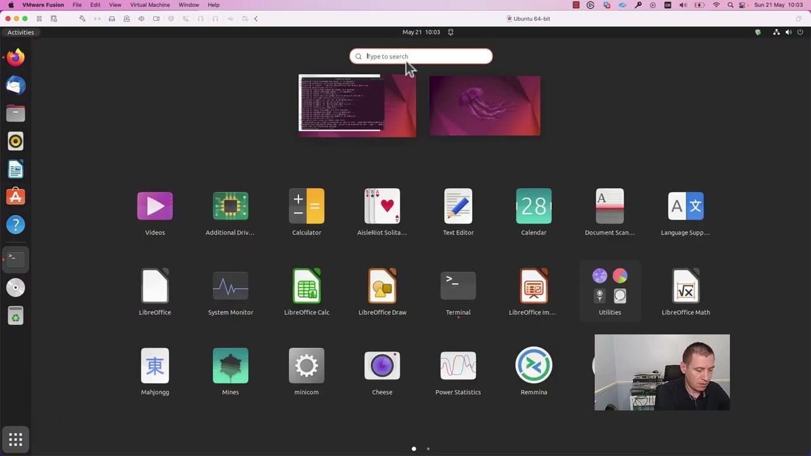The height and width of the screenshot is (456, 811).
Task: Open the macOS Apple menu
Action: point(11,5)
